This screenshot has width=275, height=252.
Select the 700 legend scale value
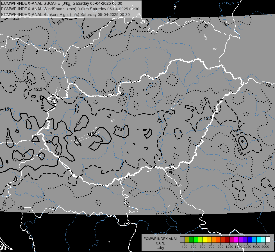point(212,247)
